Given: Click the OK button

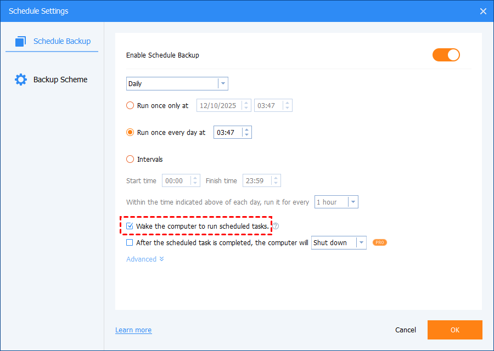Looking at the screenshot, I should [454, 330].
